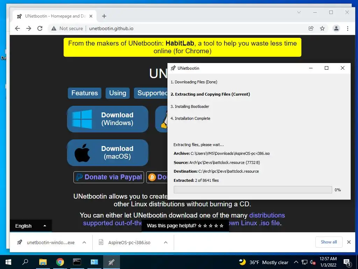Go back using Chrome's back arrow
Screen dimensions: 358x269
tap(17, 28)
